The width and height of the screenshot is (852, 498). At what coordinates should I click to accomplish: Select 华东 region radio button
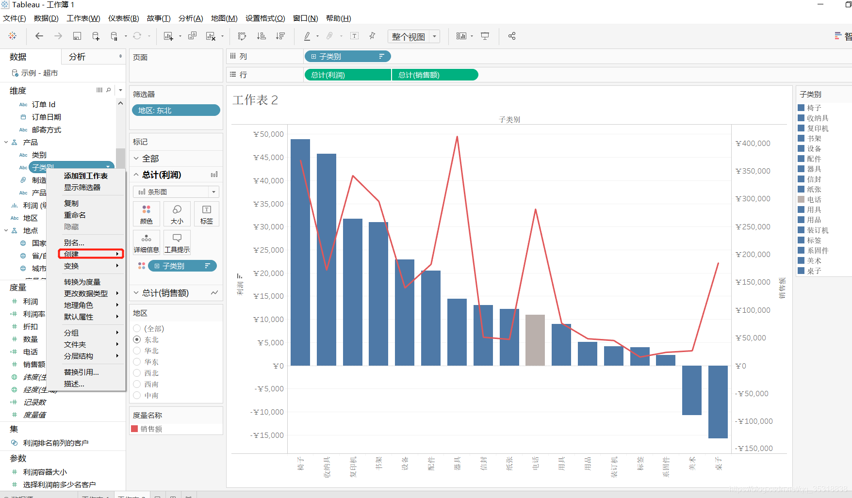(x=137, y=362)
